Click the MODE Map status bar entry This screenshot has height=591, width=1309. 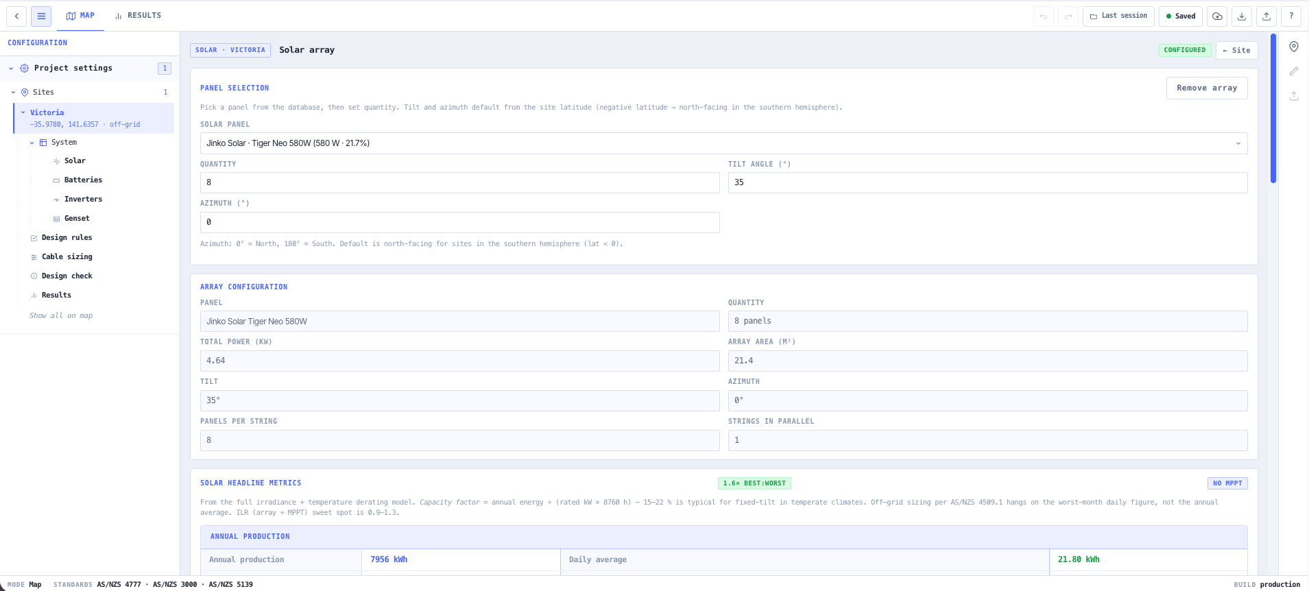click(24, 585)
